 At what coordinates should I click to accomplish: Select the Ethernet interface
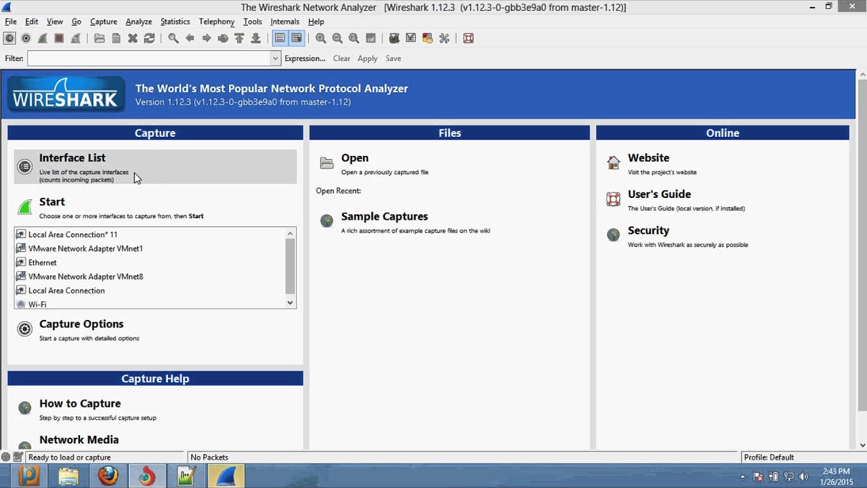coord(42,263)
